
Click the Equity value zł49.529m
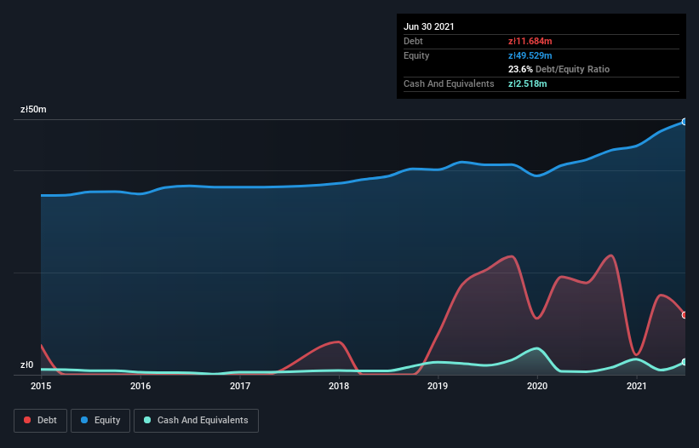tap(530, 55)
